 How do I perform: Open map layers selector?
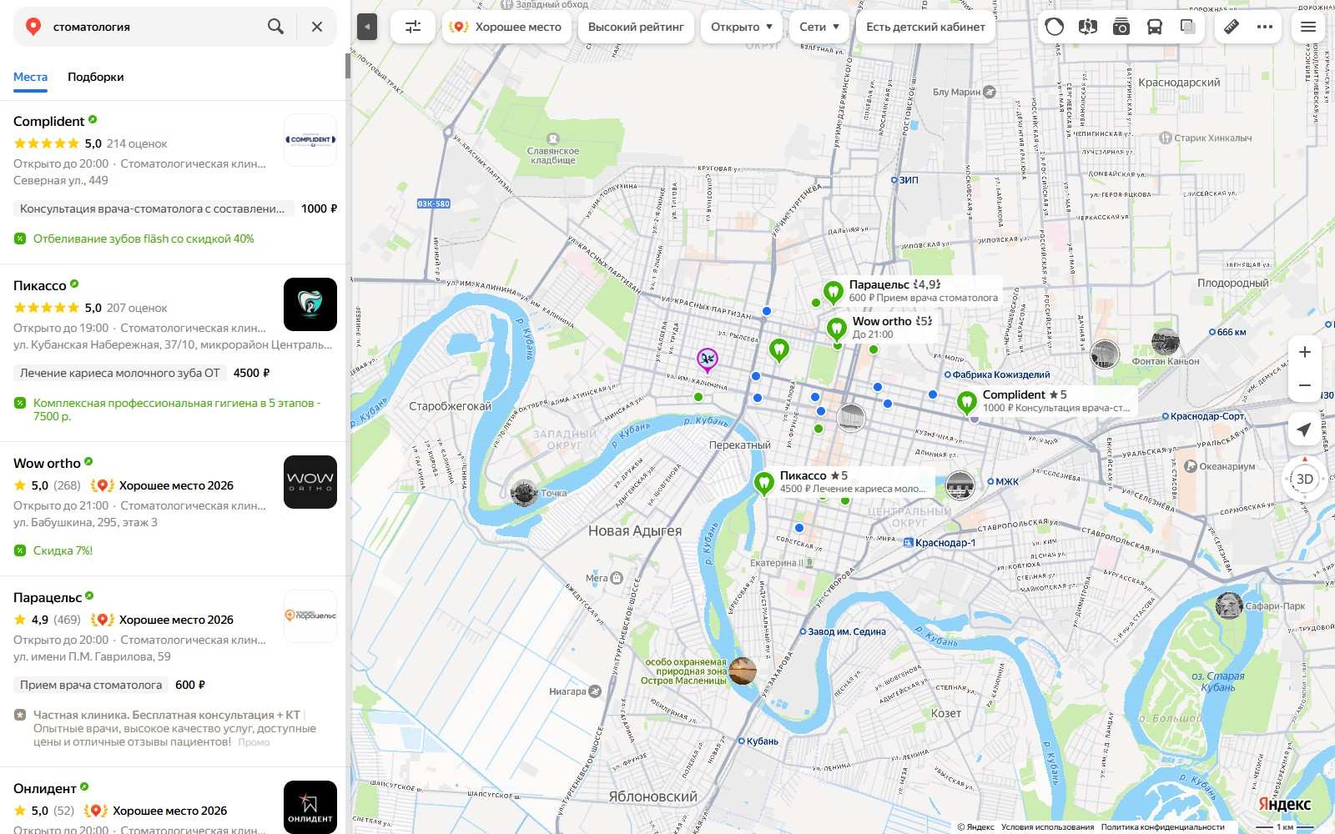pos(1188,27)
